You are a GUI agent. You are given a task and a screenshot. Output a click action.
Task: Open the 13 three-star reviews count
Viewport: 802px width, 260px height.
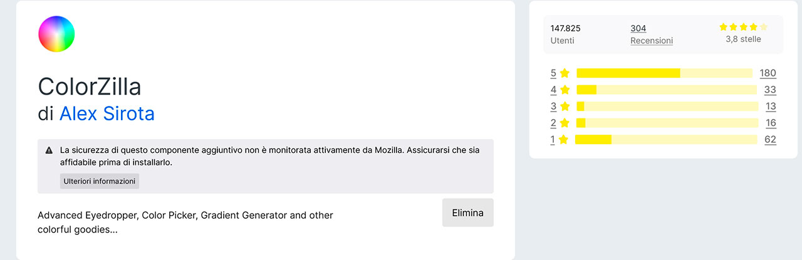pos(771,107)
